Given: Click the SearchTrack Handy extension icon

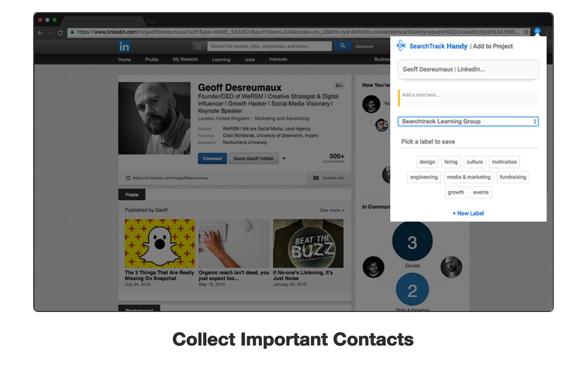Looking at the screenshot, I should click(537, 31).
